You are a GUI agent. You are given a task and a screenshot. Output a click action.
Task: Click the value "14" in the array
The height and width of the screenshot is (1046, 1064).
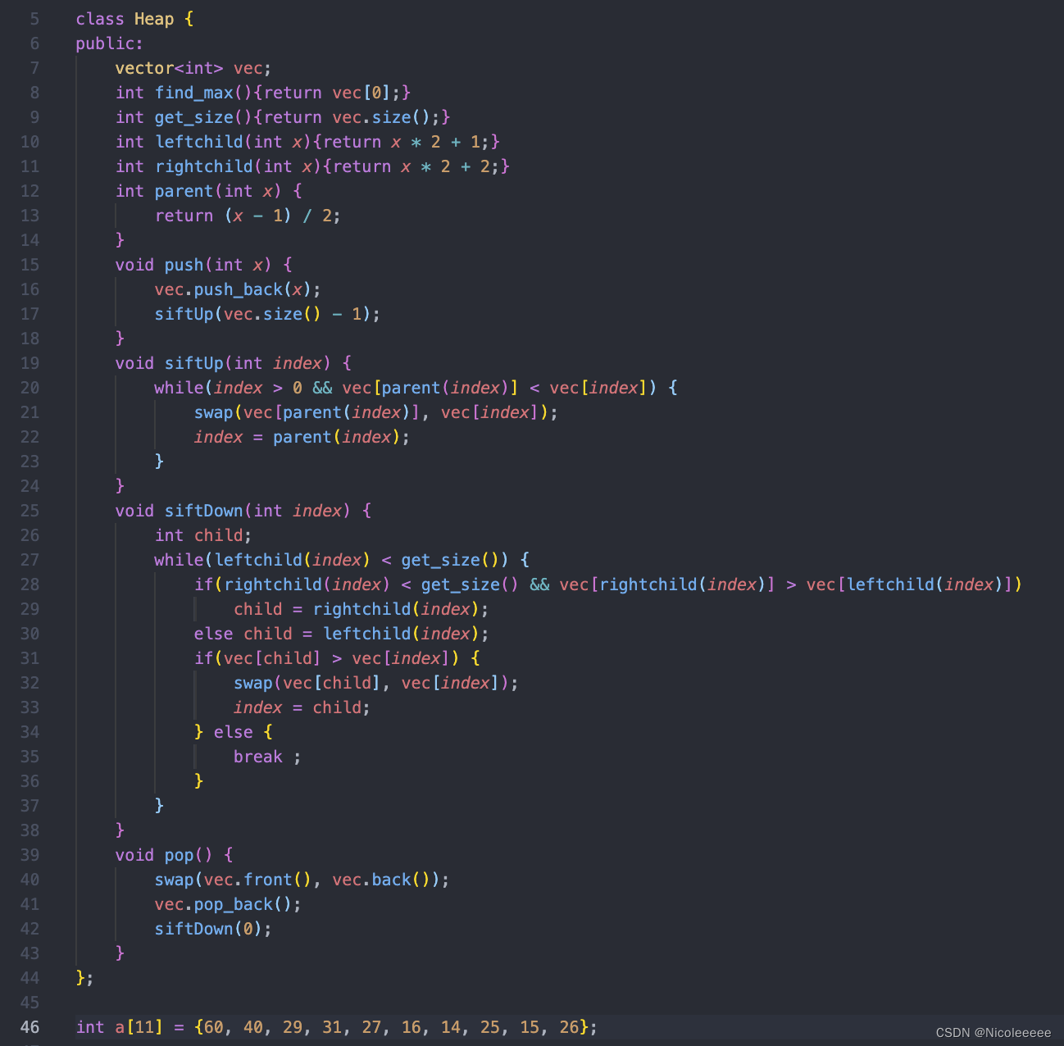451,1027
